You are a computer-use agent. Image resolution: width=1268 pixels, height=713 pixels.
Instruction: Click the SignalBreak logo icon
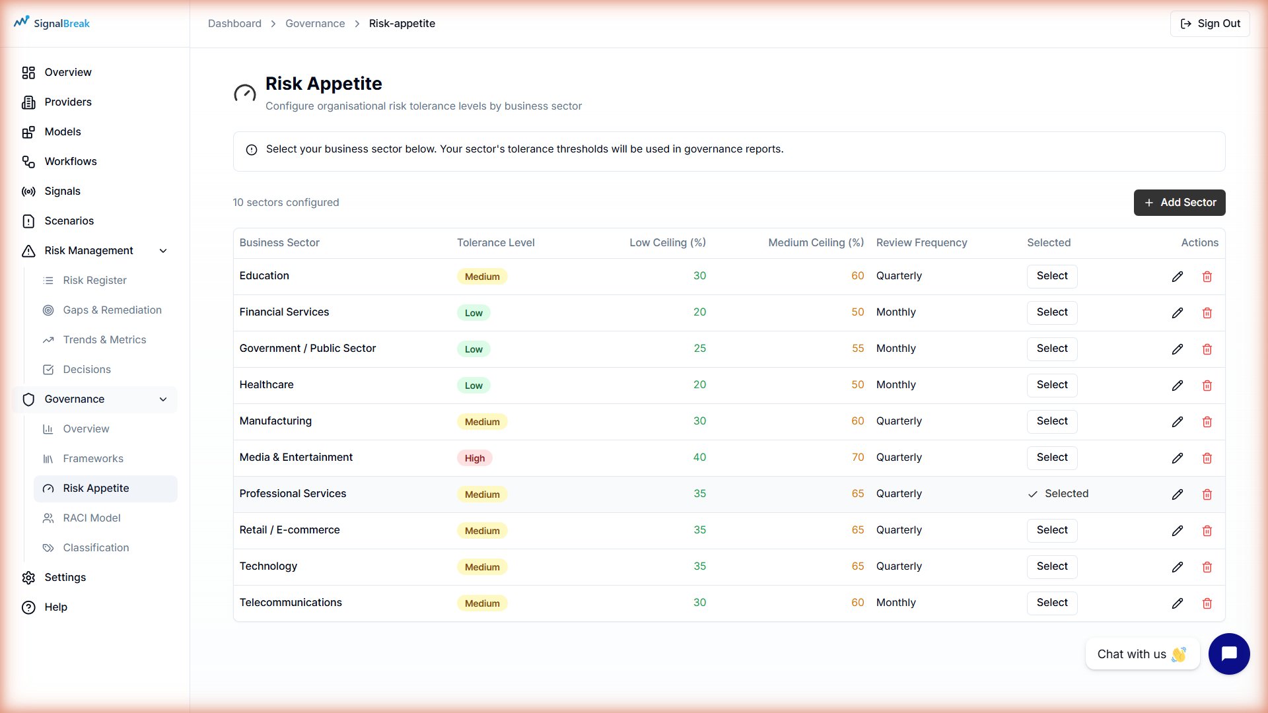(22, 22)
